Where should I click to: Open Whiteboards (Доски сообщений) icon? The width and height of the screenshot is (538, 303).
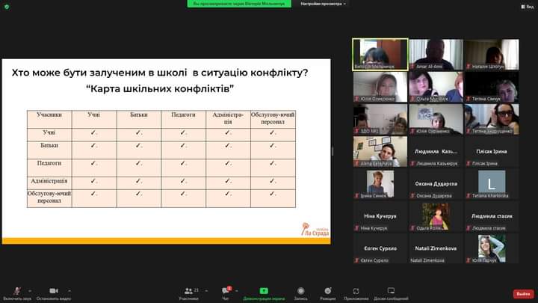(x=391, y=291)
